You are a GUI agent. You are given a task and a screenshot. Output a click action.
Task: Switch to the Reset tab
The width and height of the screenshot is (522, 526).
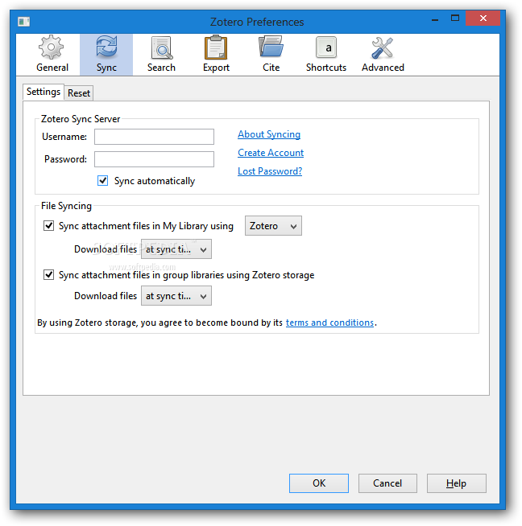click(79, 93)
